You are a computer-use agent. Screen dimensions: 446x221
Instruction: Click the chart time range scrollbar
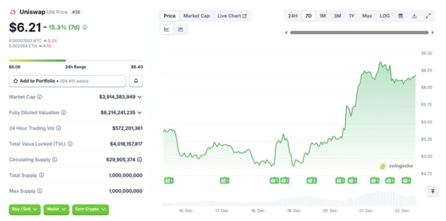(x=359, y=32)
